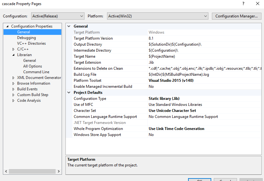Expand Code Analysis node
Screen dimensions: 264x181
(13, 101)
